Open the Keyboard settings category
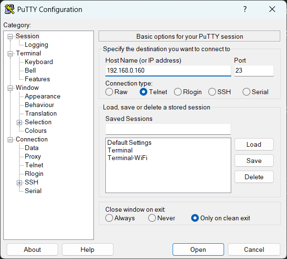 [39, 62]
